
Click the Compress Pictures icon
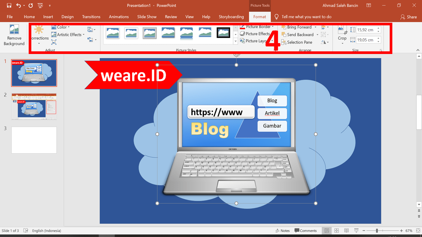[54, 42]
